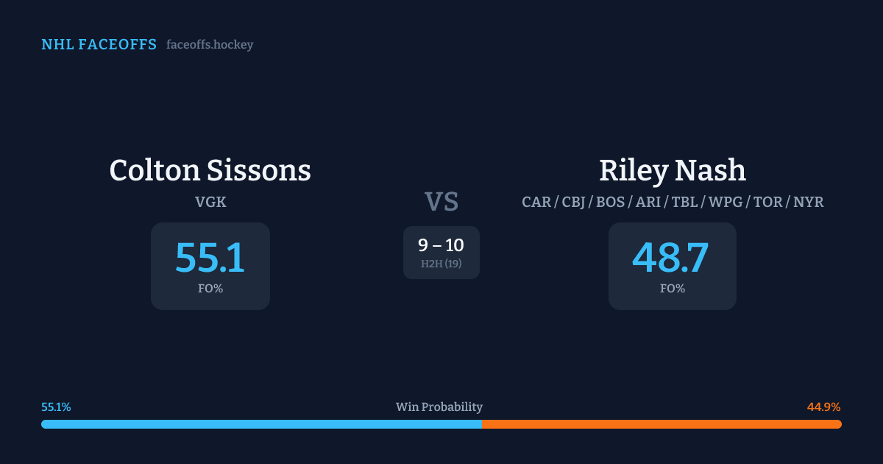The height and width of the screenshot is (464, 883).
Task: Click the VGK team label
Action: [210, 201]
